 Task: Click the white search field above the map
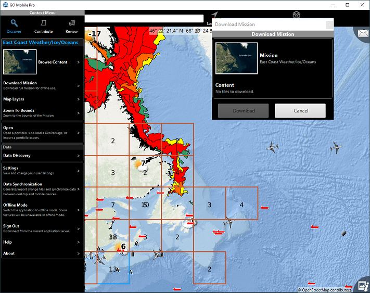(144, 19)
